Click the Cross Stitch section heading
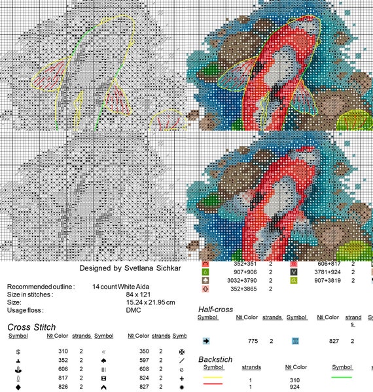Screen dimensions: 373x392 (31, 327)
